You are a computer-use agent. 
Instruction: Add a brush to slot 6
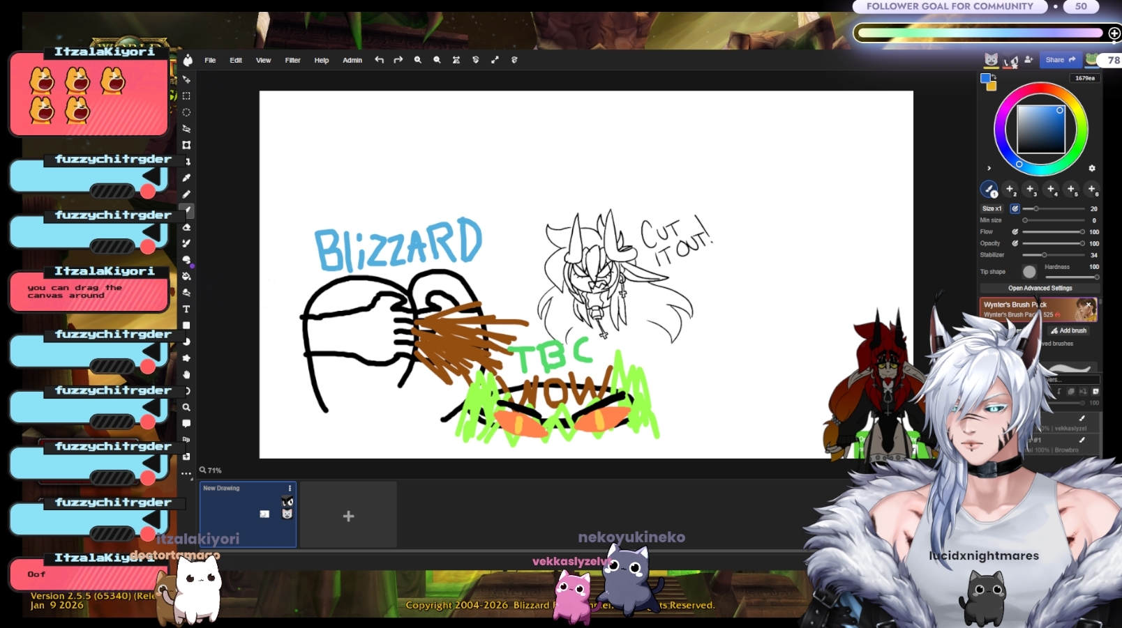click(x=1092, y=189)
